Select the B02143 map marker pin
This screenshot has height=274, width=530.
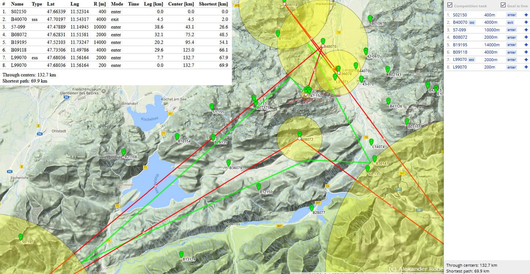388,70
